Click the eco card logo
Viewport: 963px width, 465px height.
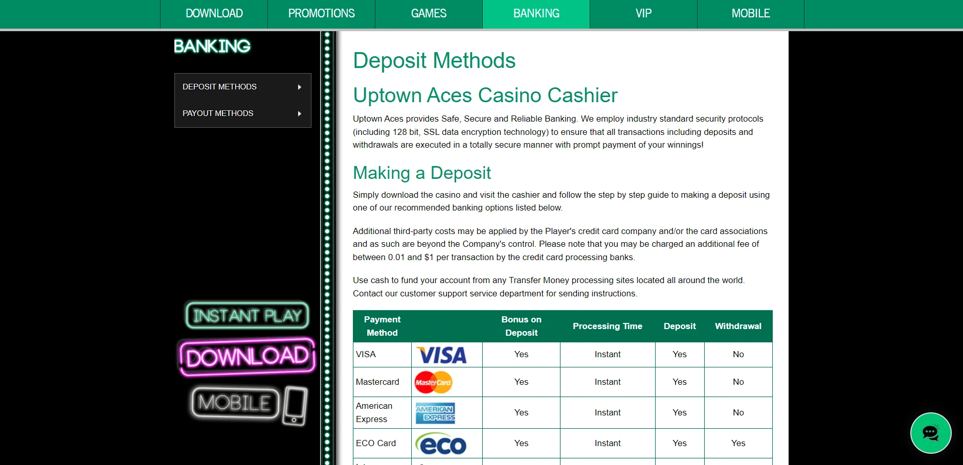click(x=441, y=444)
